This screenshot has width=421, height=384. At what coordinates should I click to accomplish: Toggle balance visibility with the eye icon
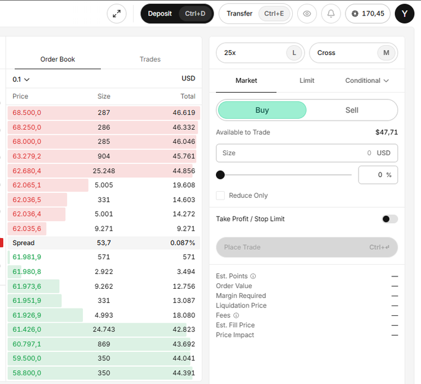click(x=307, y=14)
